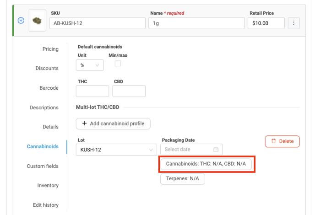The width and height of the screenshot is (315, 215).
Task: Switch to the Inventory tab
Action: pos(48,185)
